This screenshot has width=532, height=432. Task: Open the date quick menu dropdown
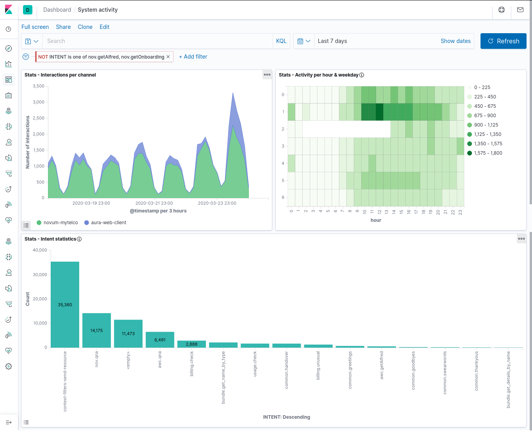(x=304, y=41)
